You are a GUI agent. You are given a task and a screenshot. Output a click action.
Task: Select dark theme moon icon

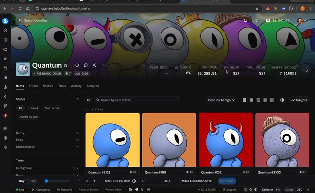coord(251,190)
